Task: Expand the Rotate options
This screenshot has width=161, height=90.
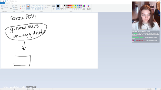Action: (x=16, y=9)
